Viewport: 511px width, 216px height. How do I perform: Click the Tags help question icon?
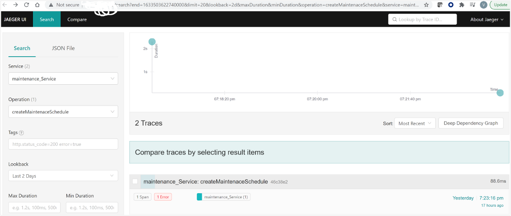tap(21, 133)
